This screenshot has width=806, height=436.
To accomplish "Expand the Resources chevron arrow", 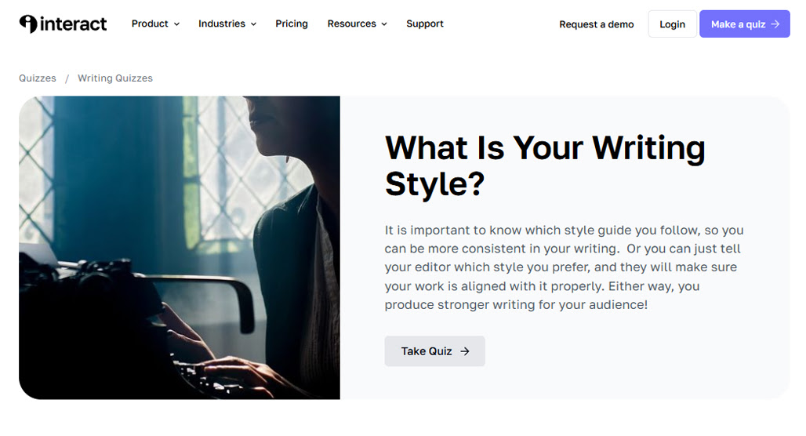I will click(384, 24).
